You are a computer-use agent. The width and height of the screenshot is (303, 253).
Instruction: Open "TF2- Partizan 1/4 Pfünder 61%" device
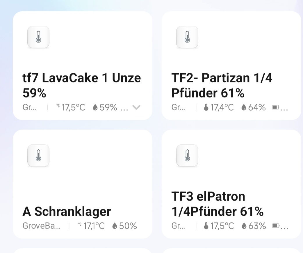[x=222, y=85]
